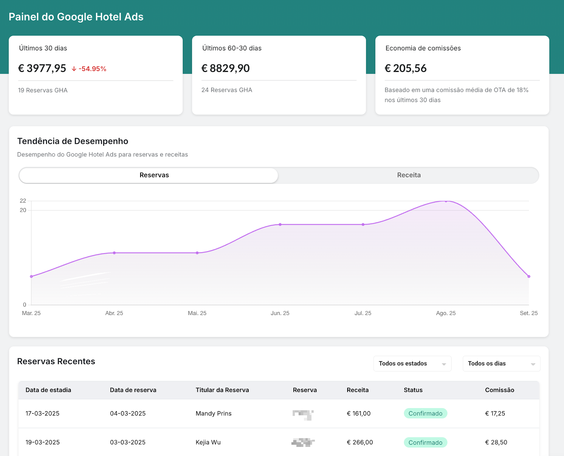
Task: Switch to the Receita chart tab
Action: coord(409,175)
